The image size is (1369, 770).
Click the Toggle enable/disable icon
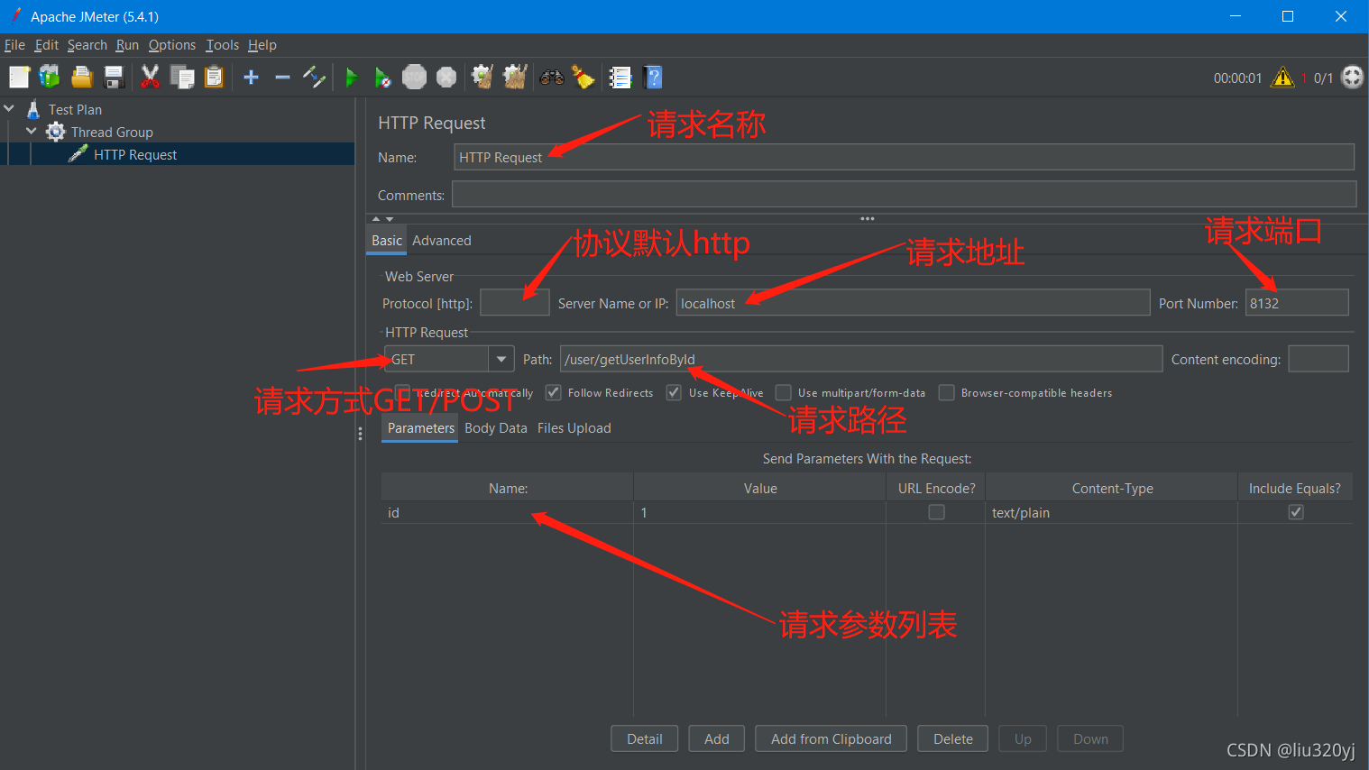pyautogui.click(x=314, y=78)
